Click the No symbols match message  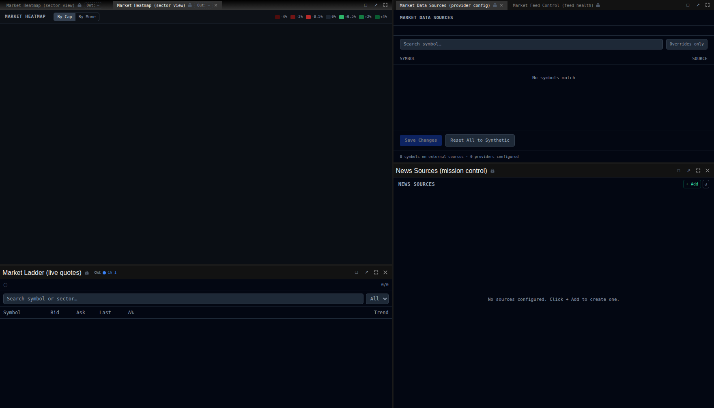pos(553,78)
